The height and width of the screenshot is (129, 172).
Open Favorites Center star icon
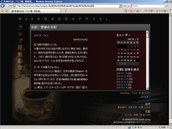pyautogui.click(x=2, y=11)
